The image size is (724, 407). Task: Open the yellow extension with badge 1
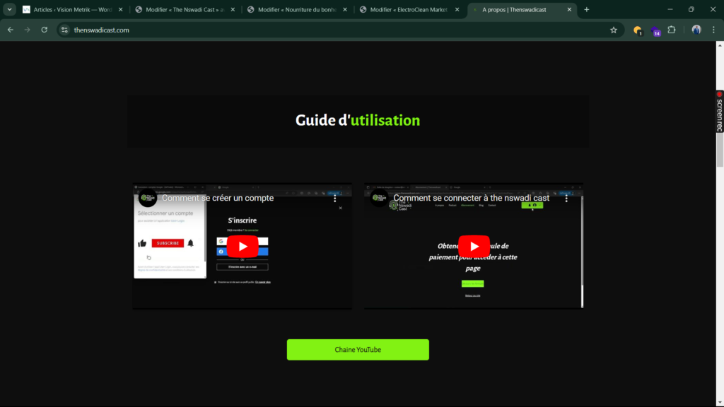(x=638, y=30)
